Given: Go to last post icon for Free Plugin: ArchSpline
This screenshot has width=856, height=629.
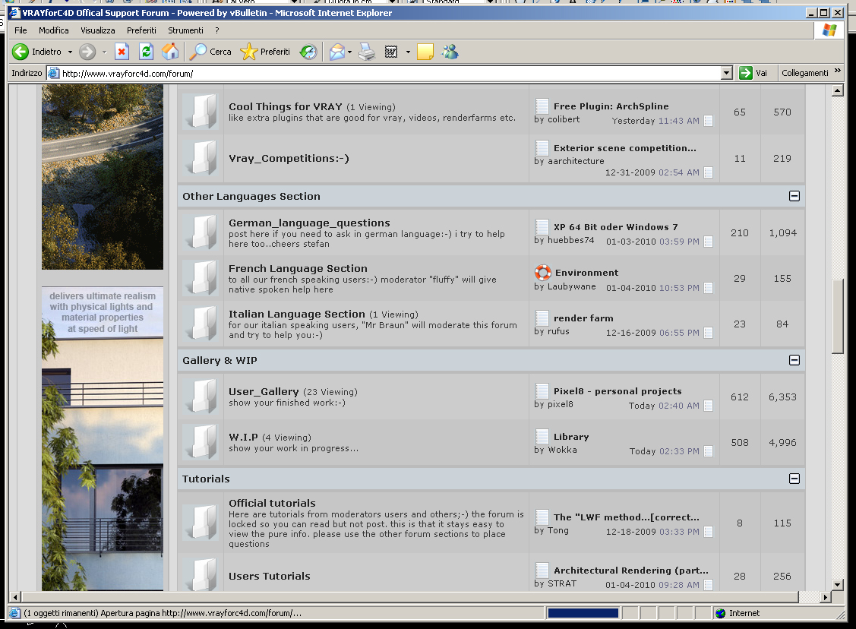Looking at the screenshot, I should pos(708,121).
